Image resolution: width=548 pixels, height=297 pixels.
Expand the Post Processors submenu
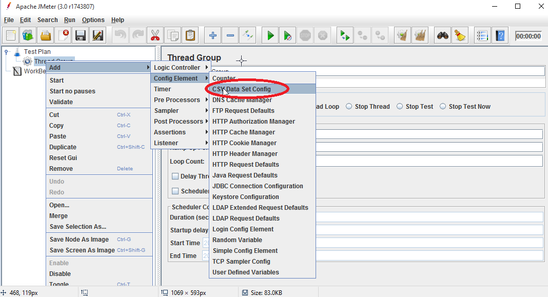(180, 122)
